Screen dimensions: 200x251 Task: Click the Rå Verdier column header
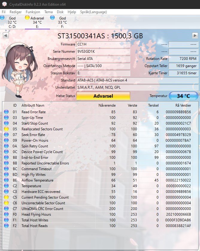click(x=183, y=105)
